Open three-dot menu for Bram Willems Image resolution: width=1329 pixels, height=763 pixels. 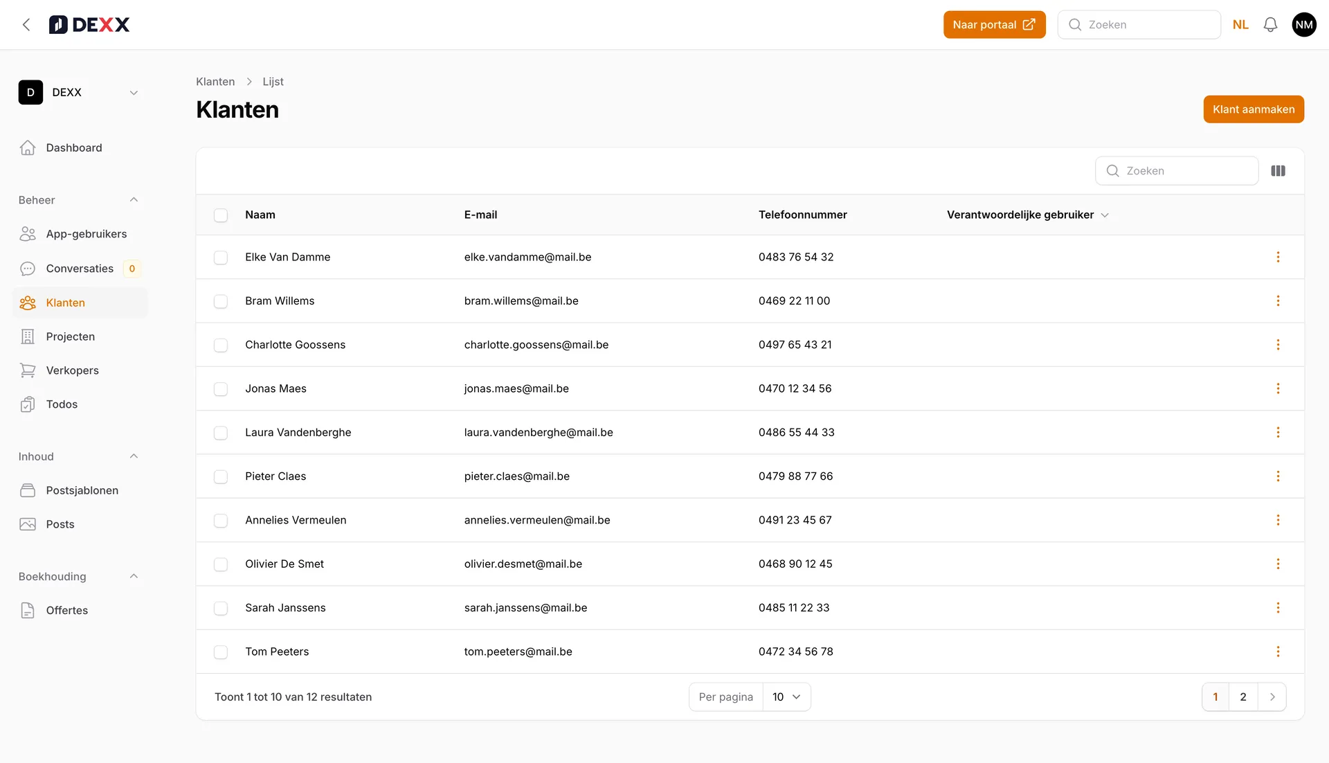pyautogui.click(x=1278, y=301)
